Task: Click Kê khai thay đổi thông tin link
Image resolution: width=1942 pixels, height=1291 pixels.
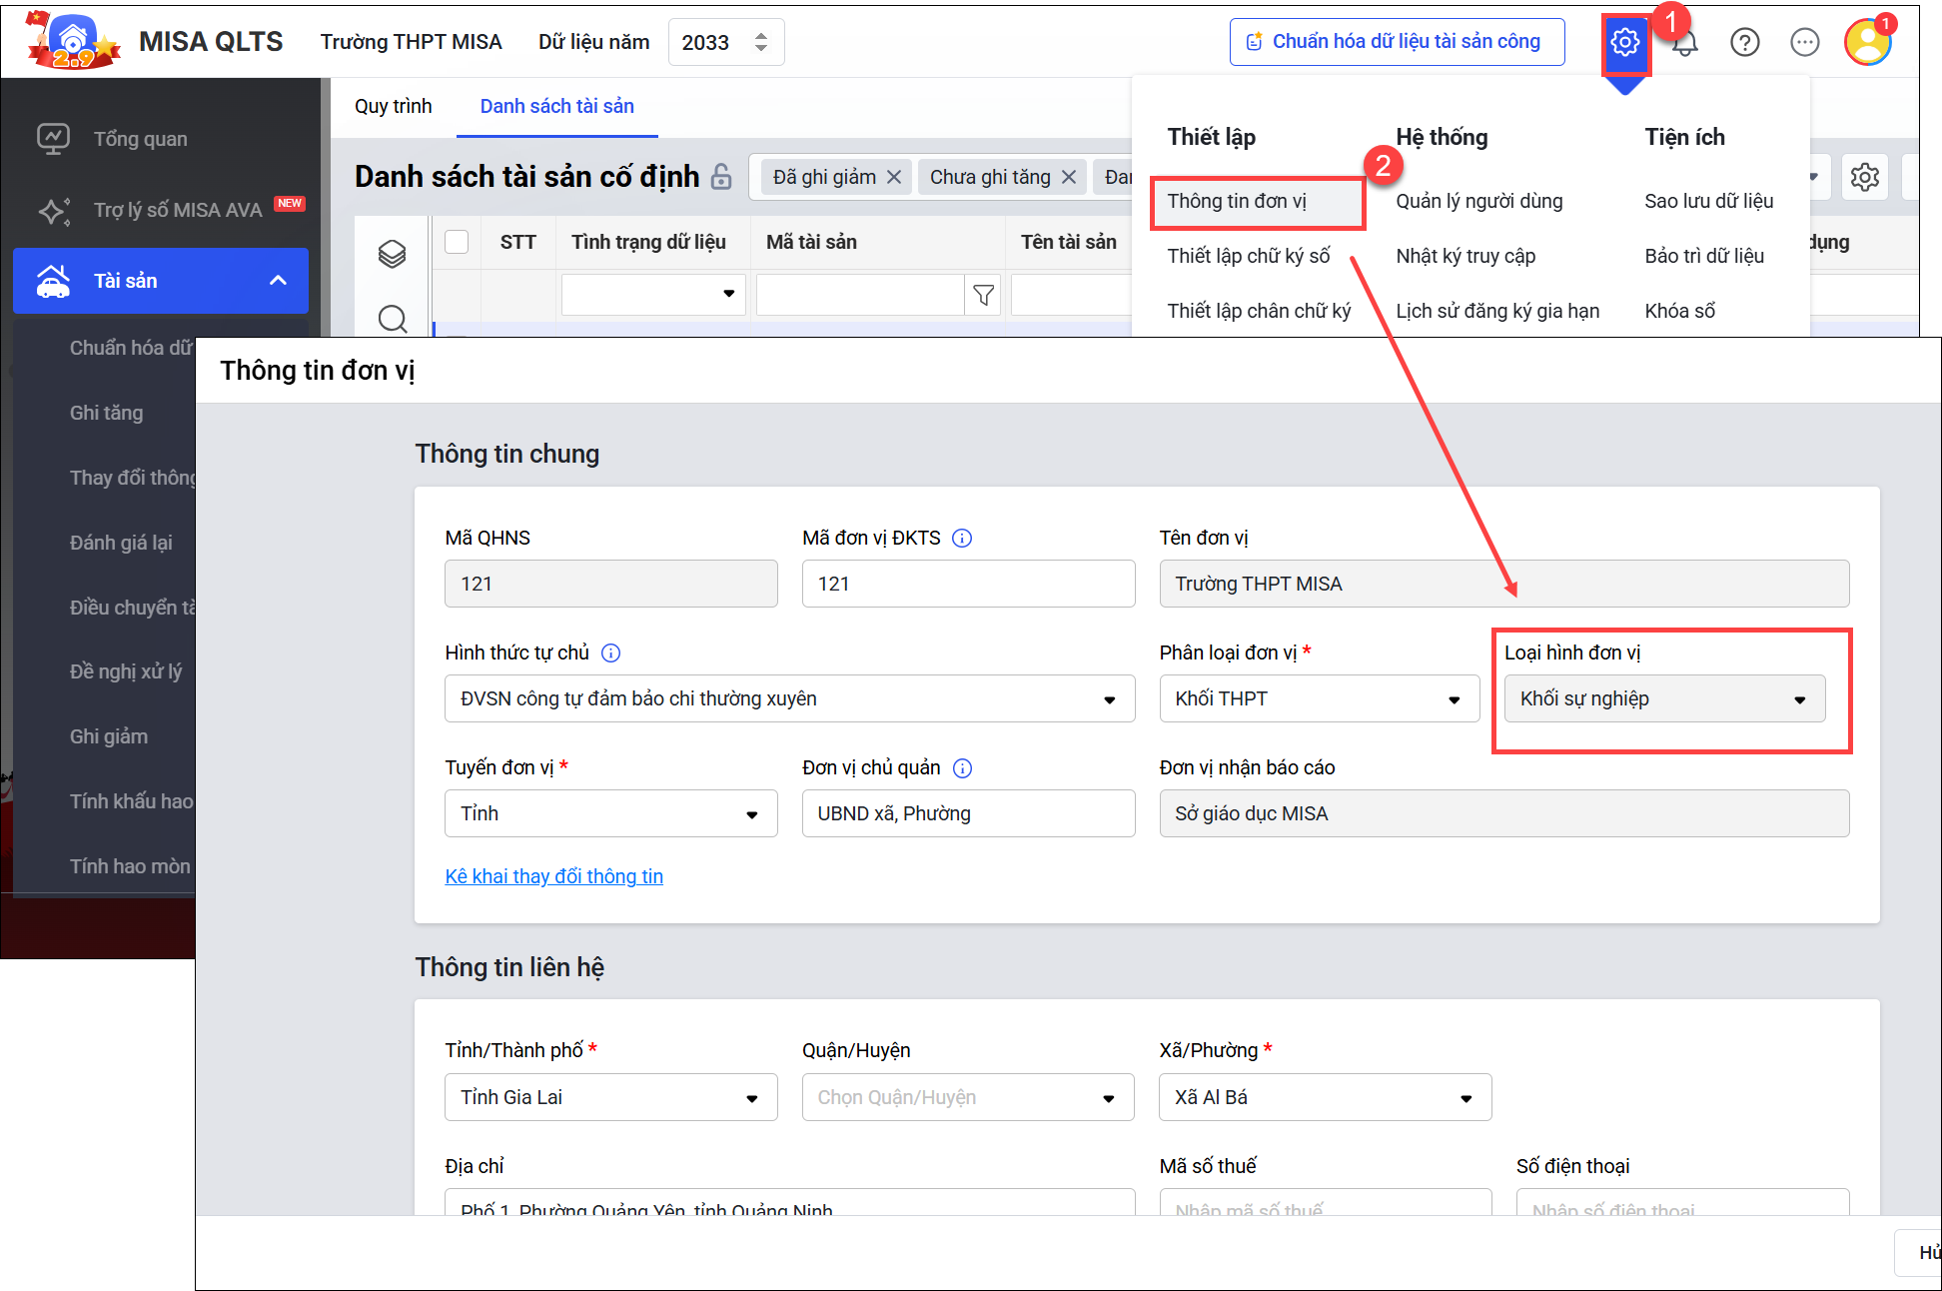Action: coord(553,876)
